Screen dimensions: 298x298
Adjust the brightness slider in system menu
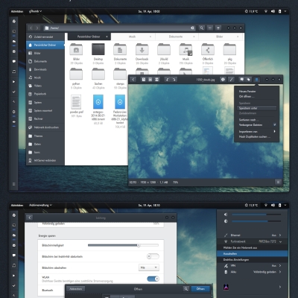click(256, 221)
